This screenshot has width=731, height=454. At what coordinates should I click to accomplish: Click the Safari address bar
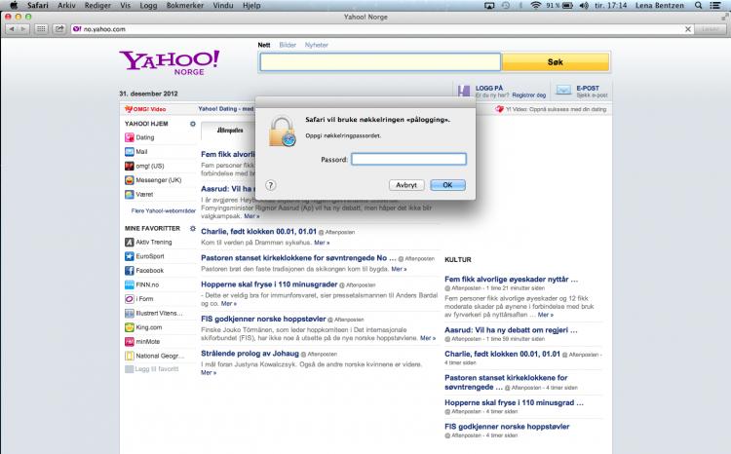381,29
